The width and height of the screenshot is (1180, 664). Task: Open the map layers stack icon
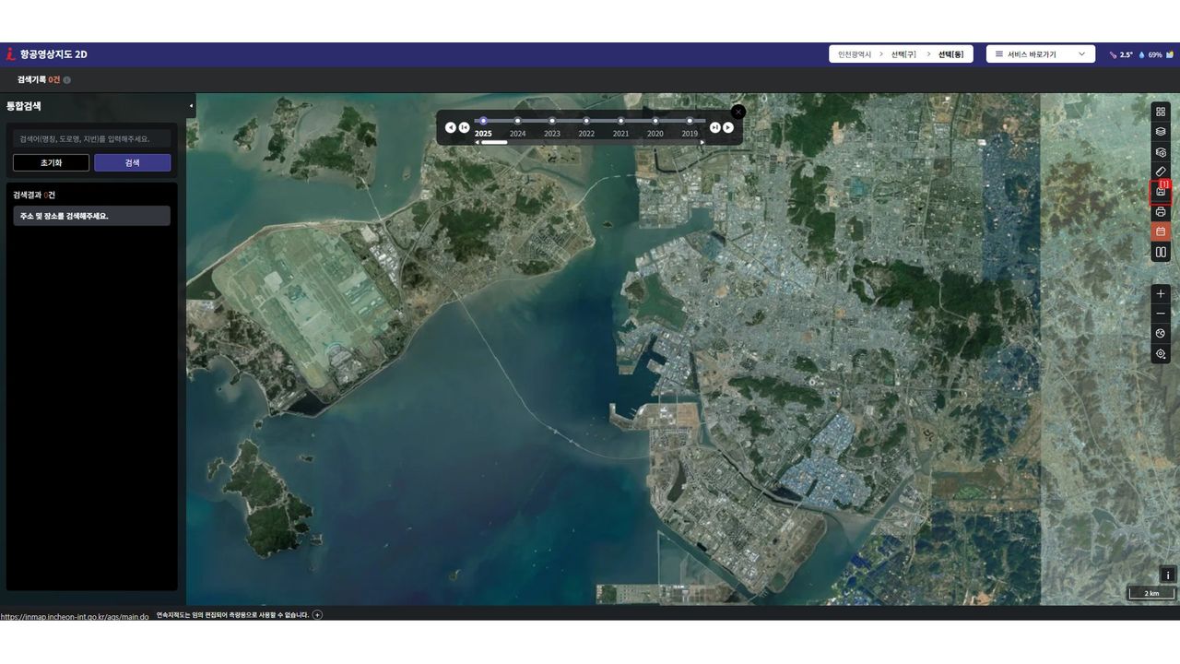tap(1161, 132)
